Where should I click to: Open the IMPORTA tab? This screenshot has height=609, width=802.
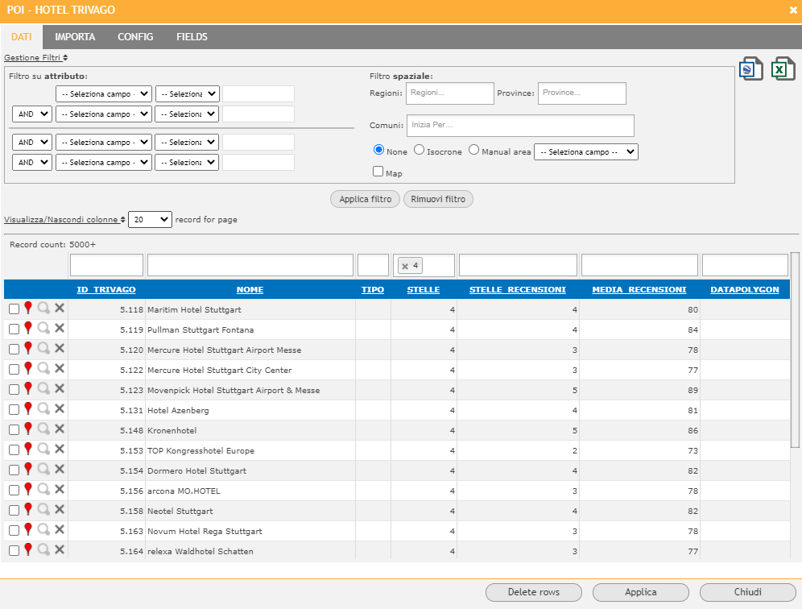click(75, 37)
